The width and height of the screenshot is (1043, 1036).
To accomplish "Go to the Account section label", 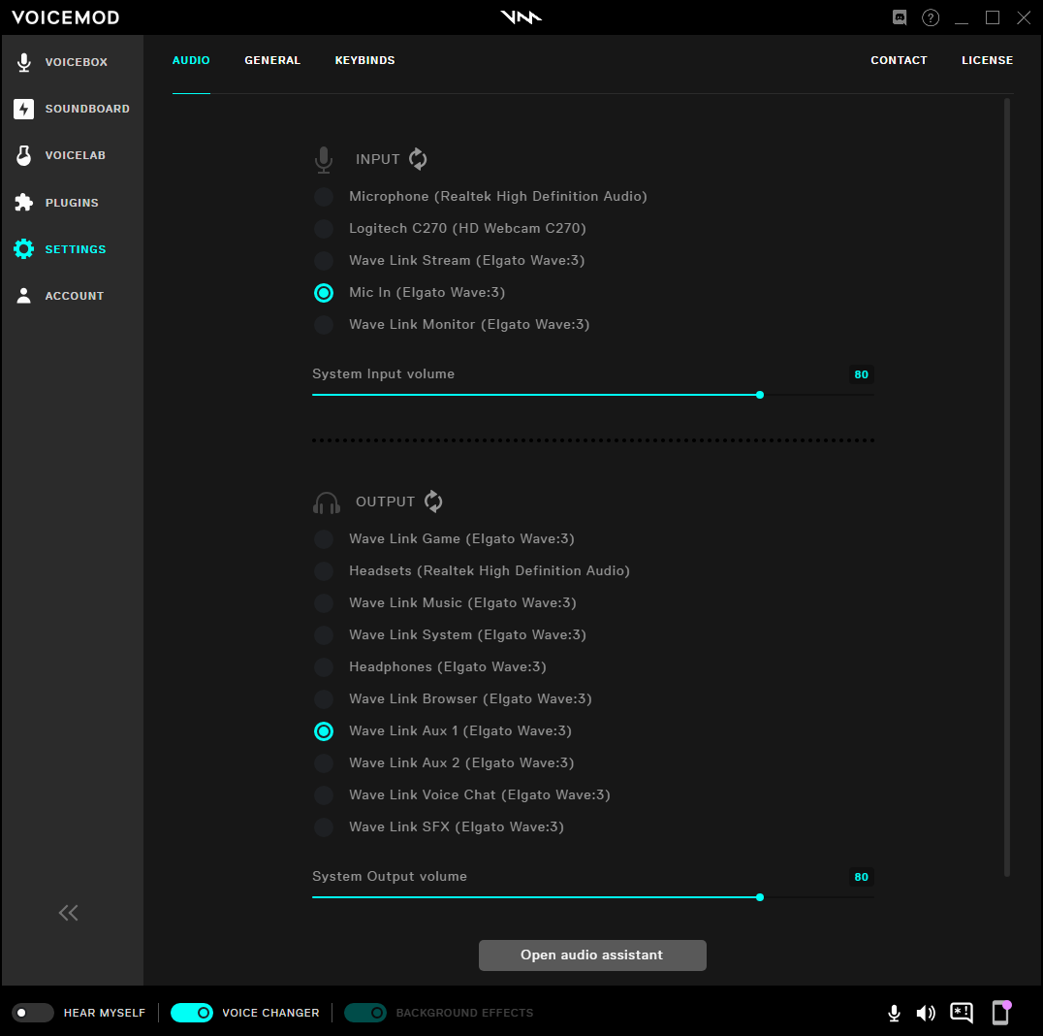I will click(x=75, y=296).
